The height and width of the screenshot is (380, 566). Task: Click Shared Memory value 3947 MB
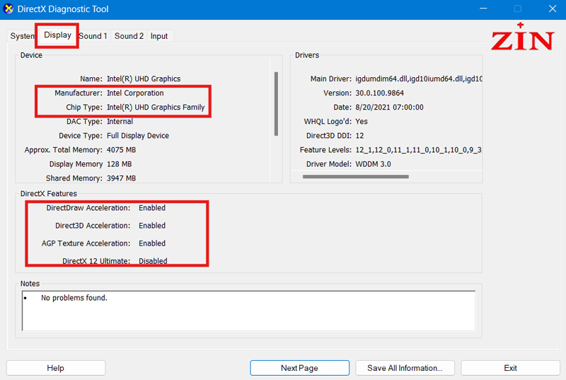click(x=121, y=178)
